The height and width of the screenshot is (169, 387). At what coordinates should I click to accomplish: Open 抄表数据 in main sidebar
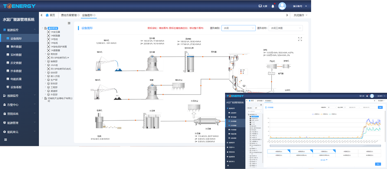[x=19, y=71]
